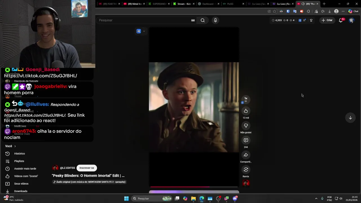
Task: Show hidden system tray icons
Action: pos(316,198)
